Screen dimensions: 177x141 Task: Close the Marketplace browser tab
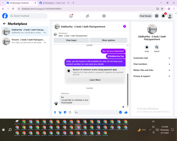(x=68, y=3)
